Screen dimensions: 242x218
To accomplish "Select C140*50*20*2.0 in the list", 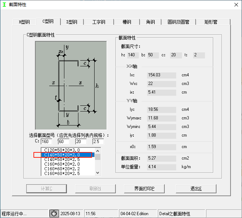I will tap(68, 155).
